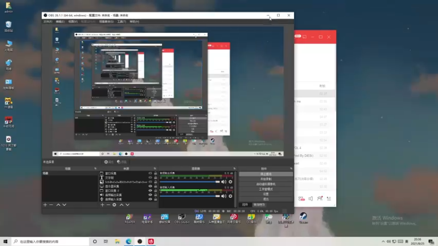The height and width of the screenshot is (246, 438).
Task: Click the virtual camera button in controls
Action: click(x=266, y=184)
